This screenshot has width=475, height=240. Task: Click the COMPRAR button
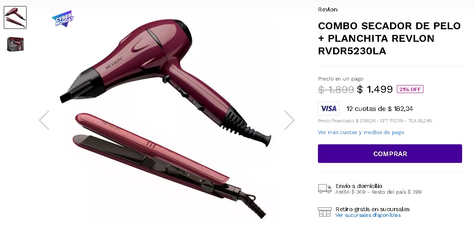pos(390,154)
